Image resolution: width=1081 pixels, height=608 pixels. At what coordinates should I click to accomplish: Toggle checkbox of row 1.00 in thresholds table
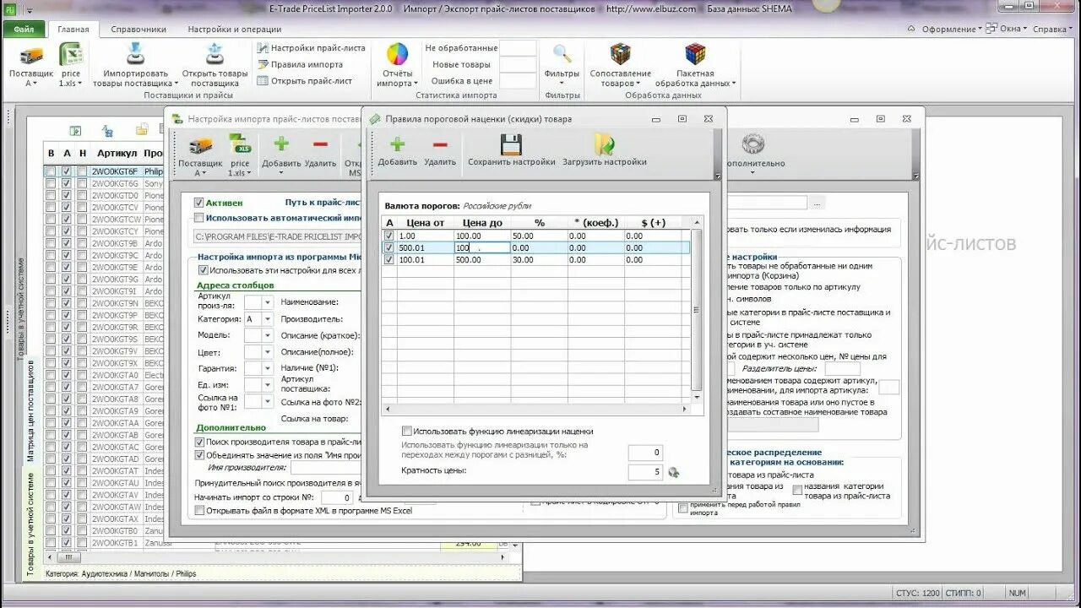click(x=388, y=236)
